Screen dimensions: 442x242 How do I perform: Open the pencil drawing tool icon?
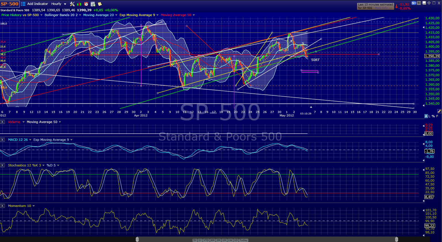coord(439,111)
